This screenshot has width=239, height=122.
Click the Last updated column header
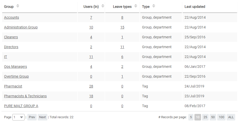click(x=195, y=7)
